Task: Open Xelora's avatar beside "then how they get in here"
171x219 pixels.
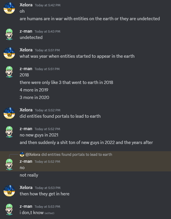Action: (x=9, y=191)
